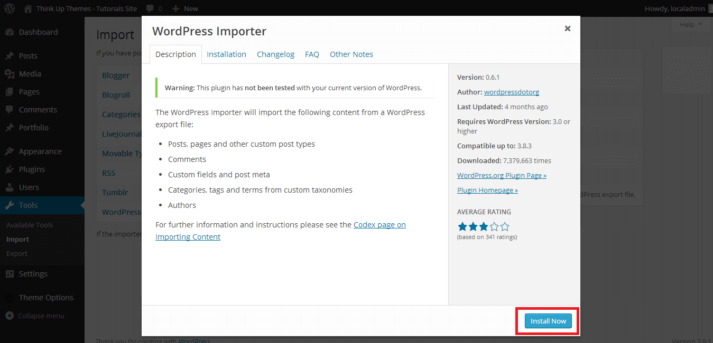Open the Other Notes tab
The width and height of the screenshot is (713, 343).
(x=351, y=54)
